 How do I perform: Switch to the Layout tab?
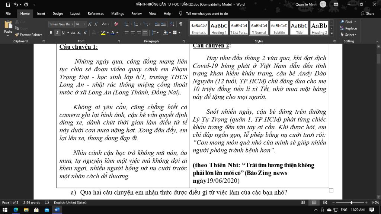[75, 14]
